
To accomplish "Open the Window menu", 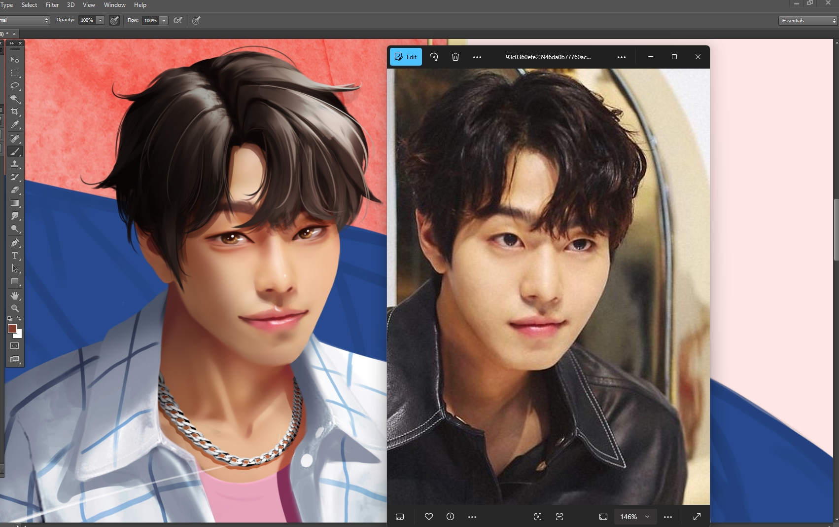I will pyautogui.click(x=114, y=5).
